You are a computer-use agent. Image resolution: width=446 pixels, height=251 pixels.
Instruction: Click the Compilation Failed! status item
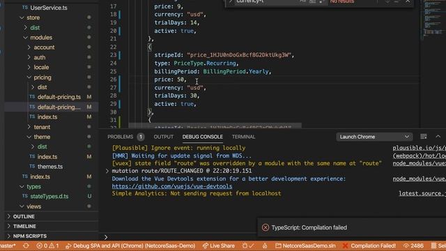369,245
